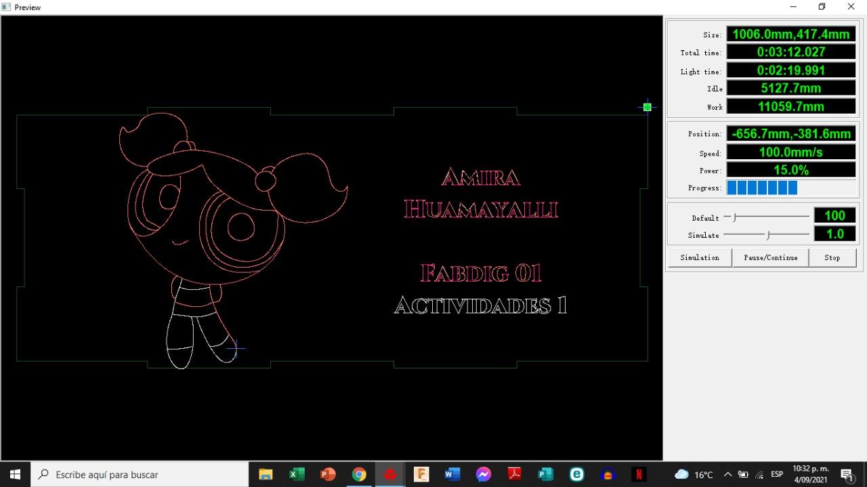Viewport: 867px width, 487px height.
Task: Click the Position value -656.7mm,-381.6mm
Action: [x=791, y=133]
